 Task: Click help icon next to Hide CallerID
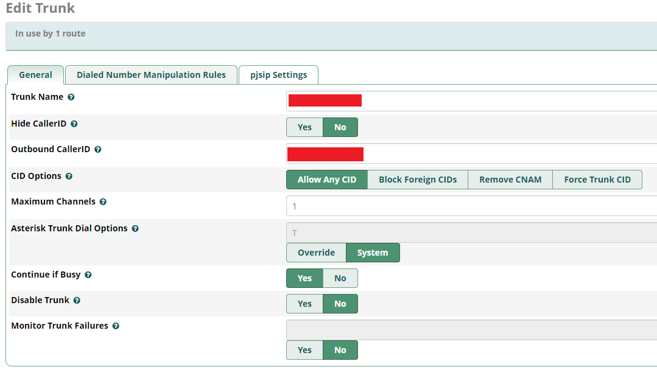74,124
